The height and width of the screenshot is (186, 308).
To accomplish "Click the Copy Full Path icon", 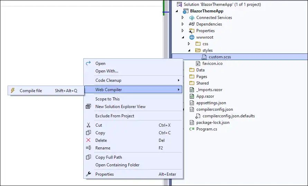I will [88, 157].
